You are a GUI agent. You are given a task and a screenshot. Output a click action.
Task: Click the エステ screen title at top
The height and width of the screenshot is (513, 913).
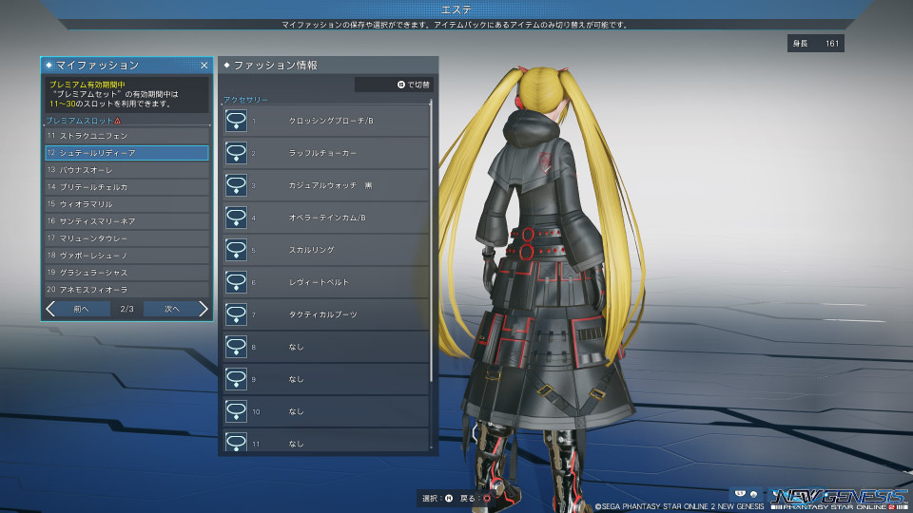[x=456, y=9]
